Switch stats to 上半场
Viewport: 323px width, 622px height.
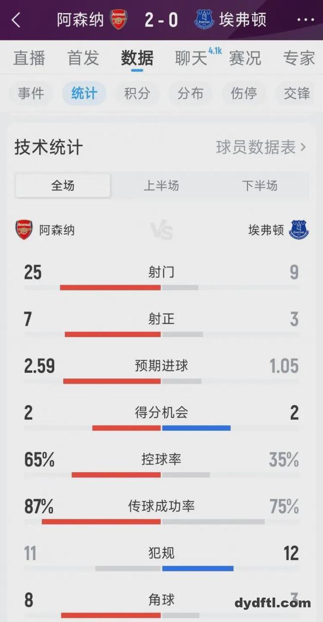(161, 185)
